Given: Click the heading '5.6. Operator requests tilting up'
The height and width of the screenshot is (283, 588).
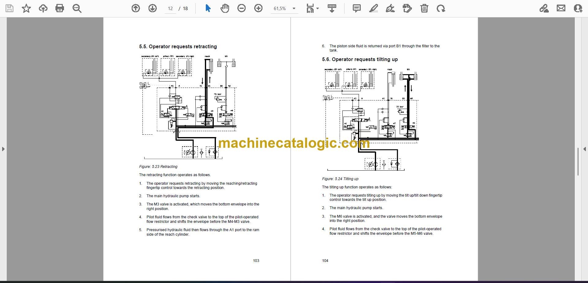Looking at the screenshot, I should tap(360, 59).
